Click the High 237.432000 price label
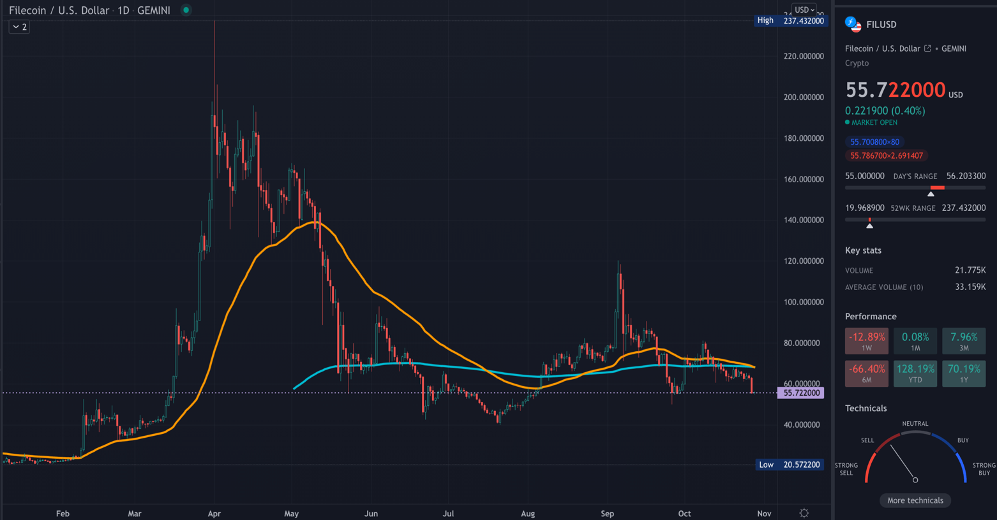The width and height of the screenshot is (997, 520). [791, 20]
